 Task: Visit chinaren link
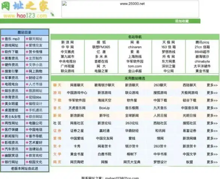tap(135, 47)
